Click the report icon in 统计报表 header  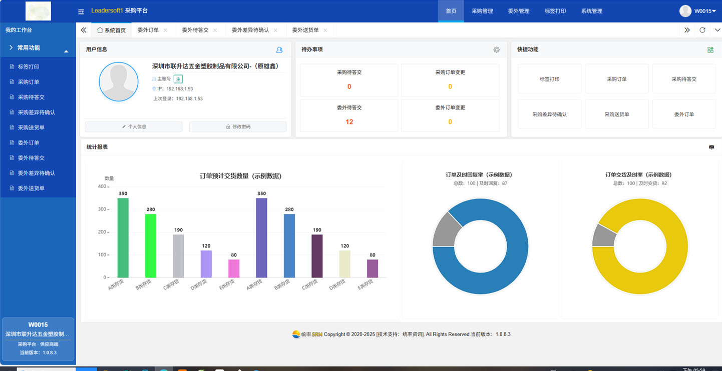[711, 146]
